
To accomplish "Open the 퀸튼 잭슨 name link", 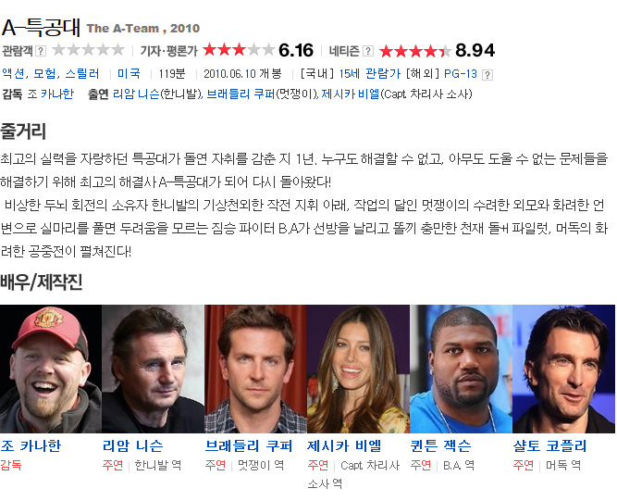I will [x=440, y=445].
